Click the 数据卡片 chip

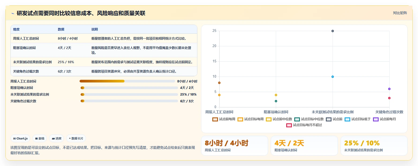tap(76, 138)
